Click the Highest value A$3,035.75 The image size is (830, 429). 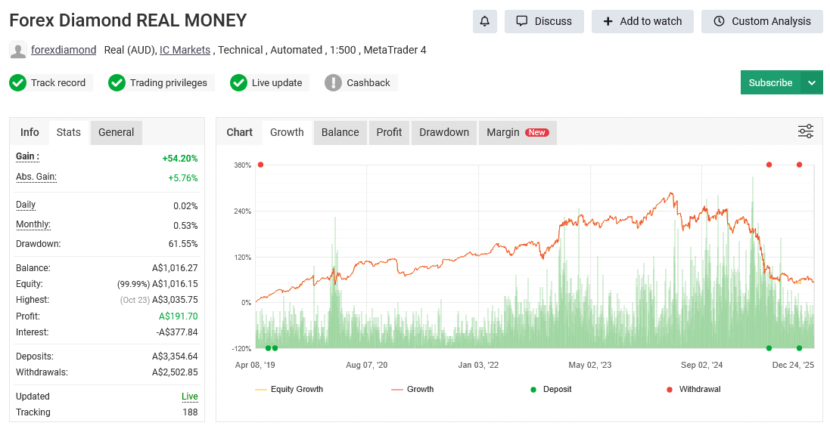pyautogui.click(x=175, y=300)
